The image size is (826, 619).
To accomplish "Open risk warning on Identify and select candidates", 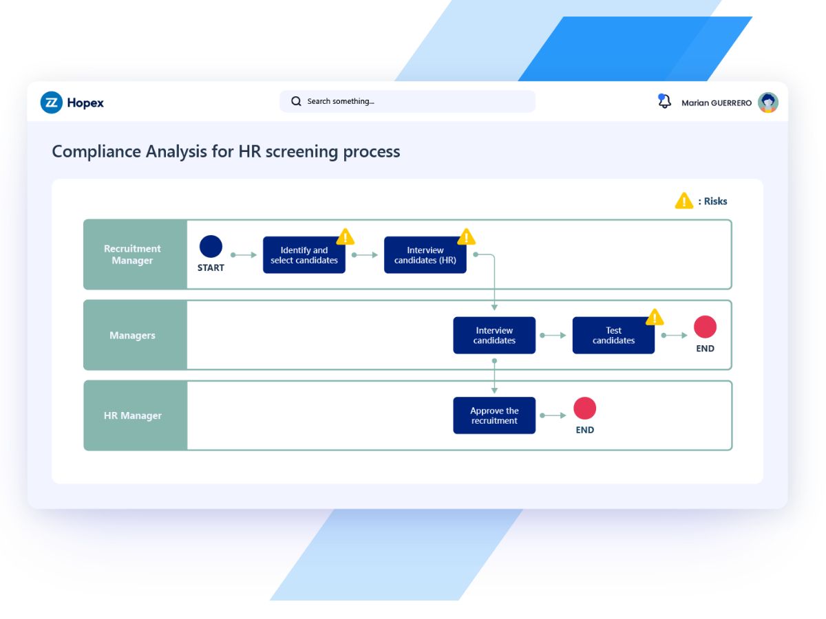I will click(x=346, y=237).
